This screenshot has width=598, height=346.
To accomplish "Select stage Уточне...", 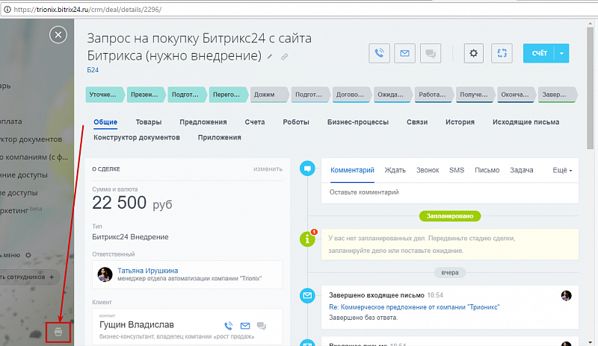I will click(105, 95).
